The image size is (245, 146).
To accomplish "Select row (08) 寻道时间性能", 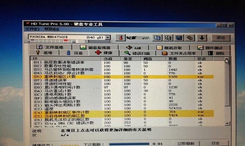I will pyautogui.click(x=123, y=84).
